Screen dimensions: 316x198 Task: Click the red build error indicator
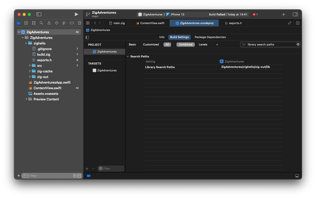click(x=255, y=14)
